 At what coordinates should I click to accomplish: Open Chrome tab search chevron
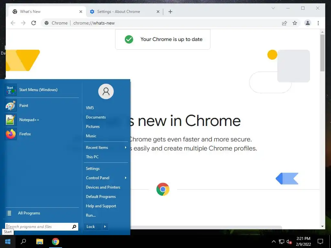pos(273,8)
